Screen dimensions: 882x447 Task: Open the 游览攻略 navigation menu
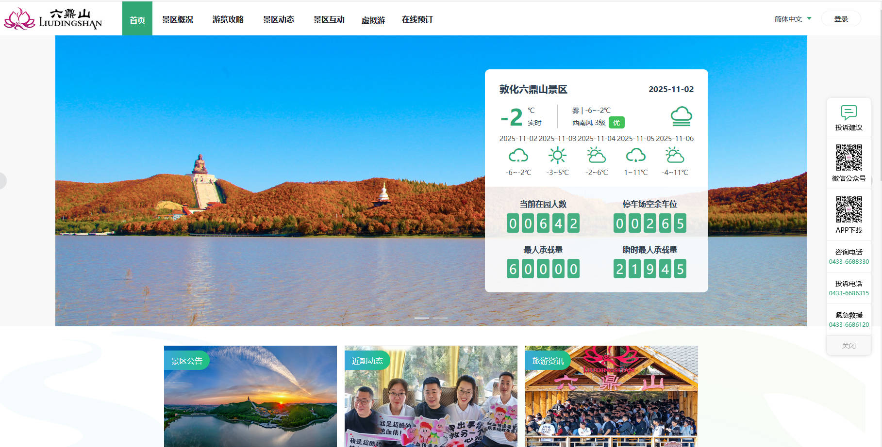pos(228,19)
